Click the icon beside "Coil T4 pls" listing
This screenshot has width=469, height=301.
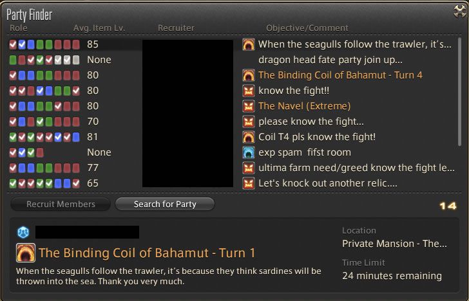point(249,137)
